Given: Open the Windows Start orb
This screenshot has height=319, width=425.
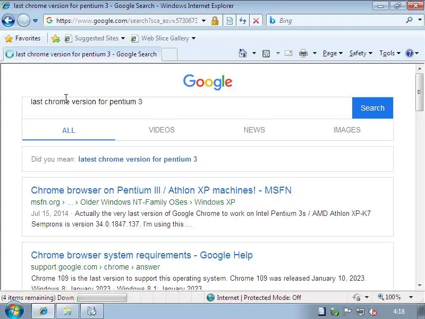Looking at the screenshot, I should pyautogui.click(x=14, y=310).
